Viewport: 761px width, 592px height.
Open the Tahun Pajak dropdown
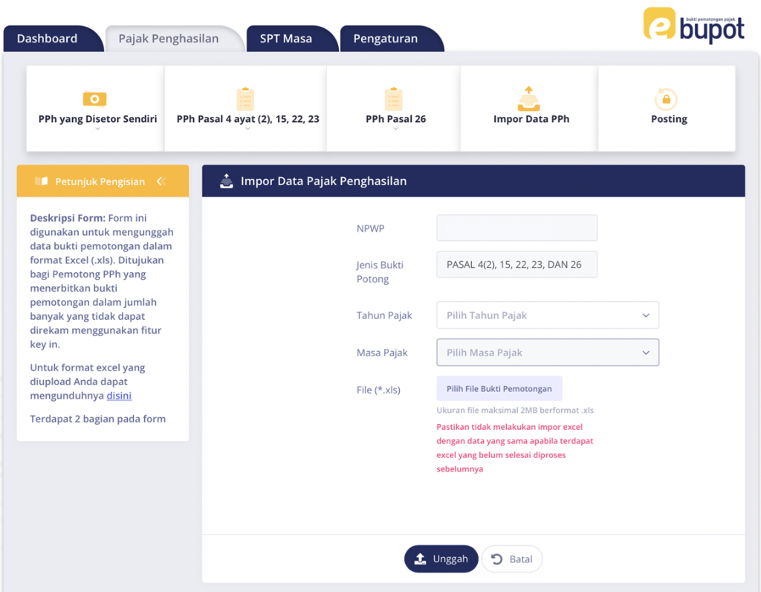point(547,315)
